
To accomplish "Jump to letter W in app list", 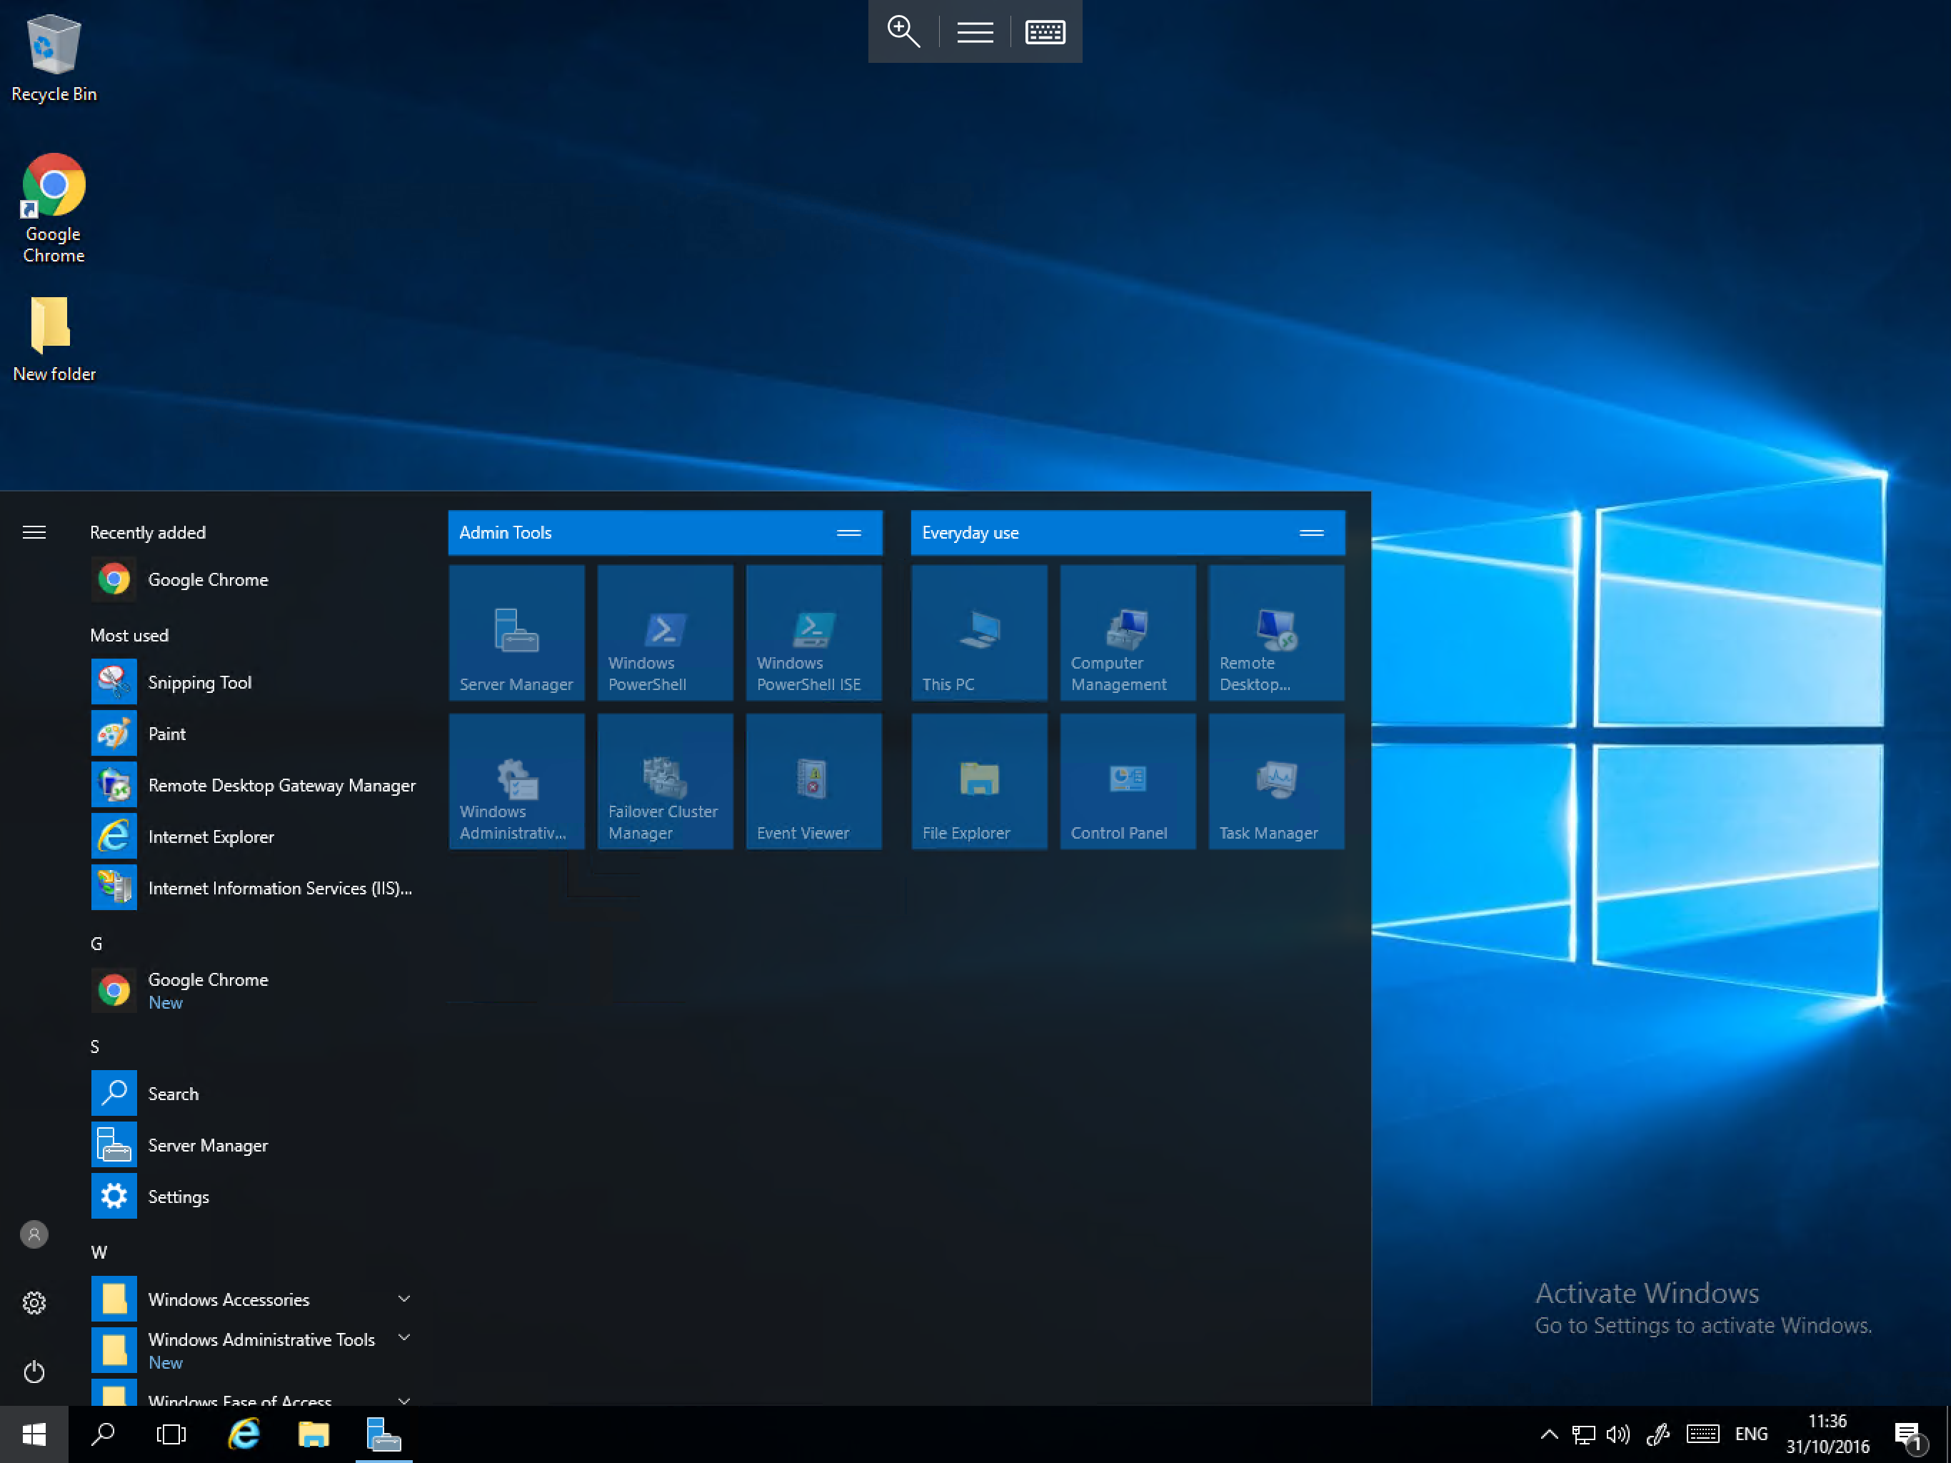I will (x=99, y=1252).
